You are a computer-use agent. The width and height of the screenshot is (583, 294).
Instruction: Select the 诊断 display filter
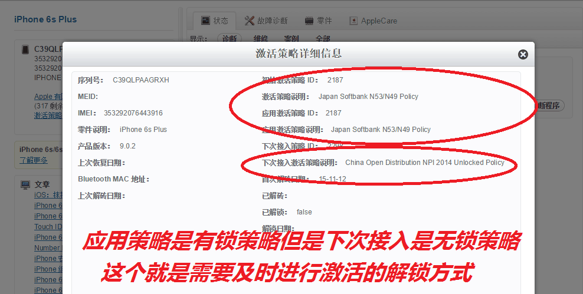(x=229, y=39)
